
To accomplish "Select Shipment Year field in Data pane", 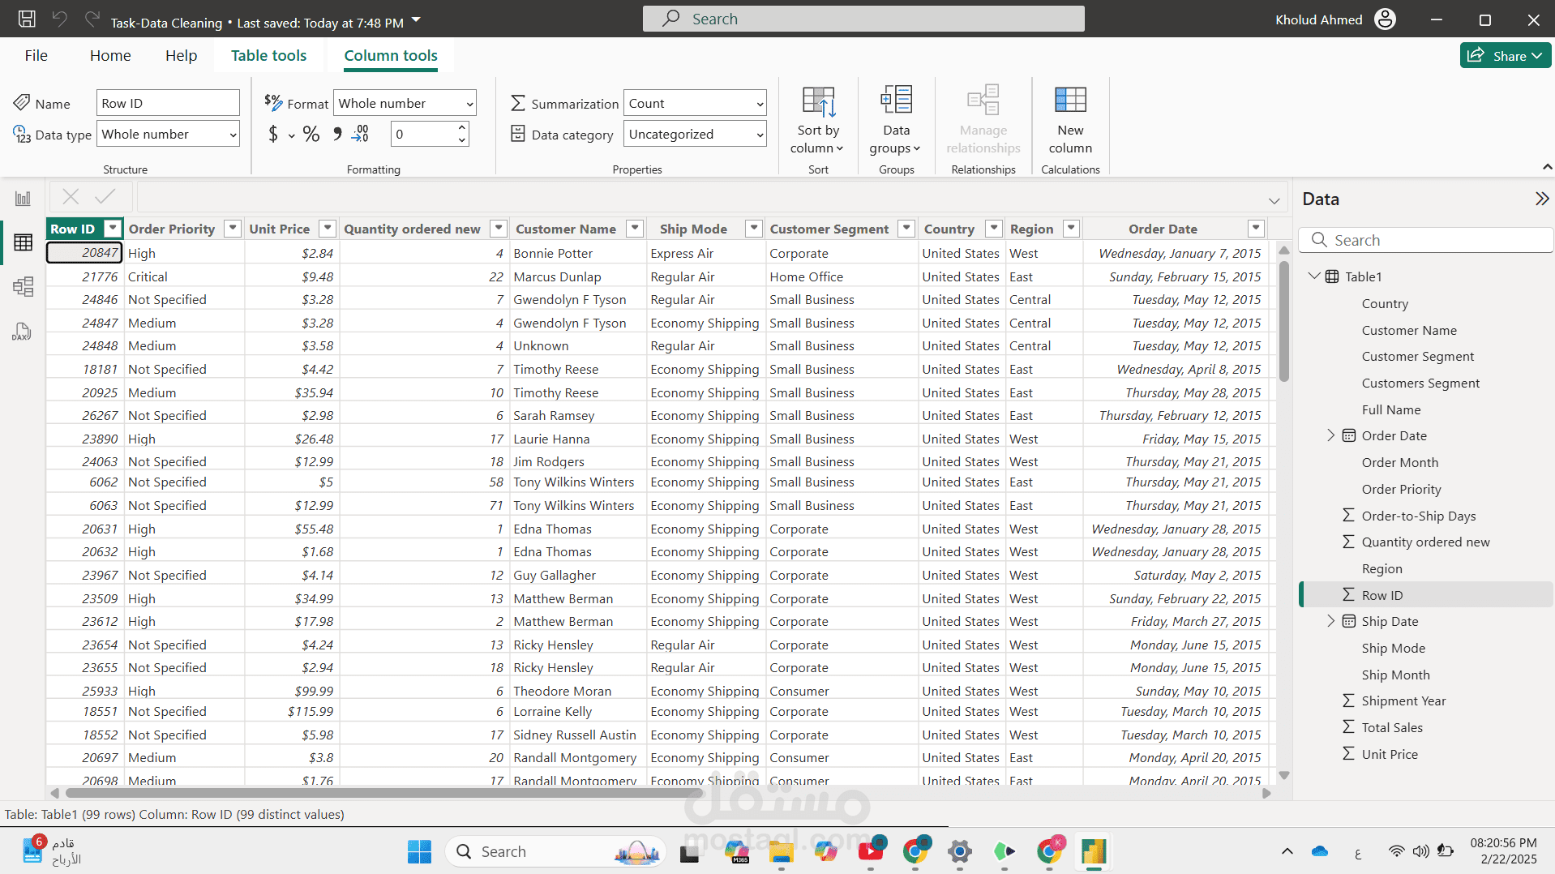I will click(1403, 700).
